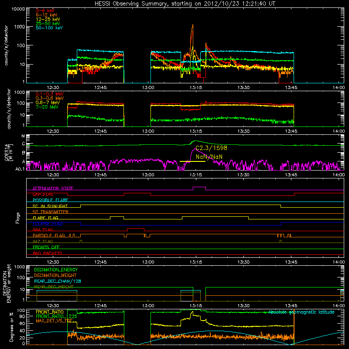Click the DECIMATION ENERGY or weight axis title
The height and width of the screenshot is (349, 349).
tap(7, 284)
